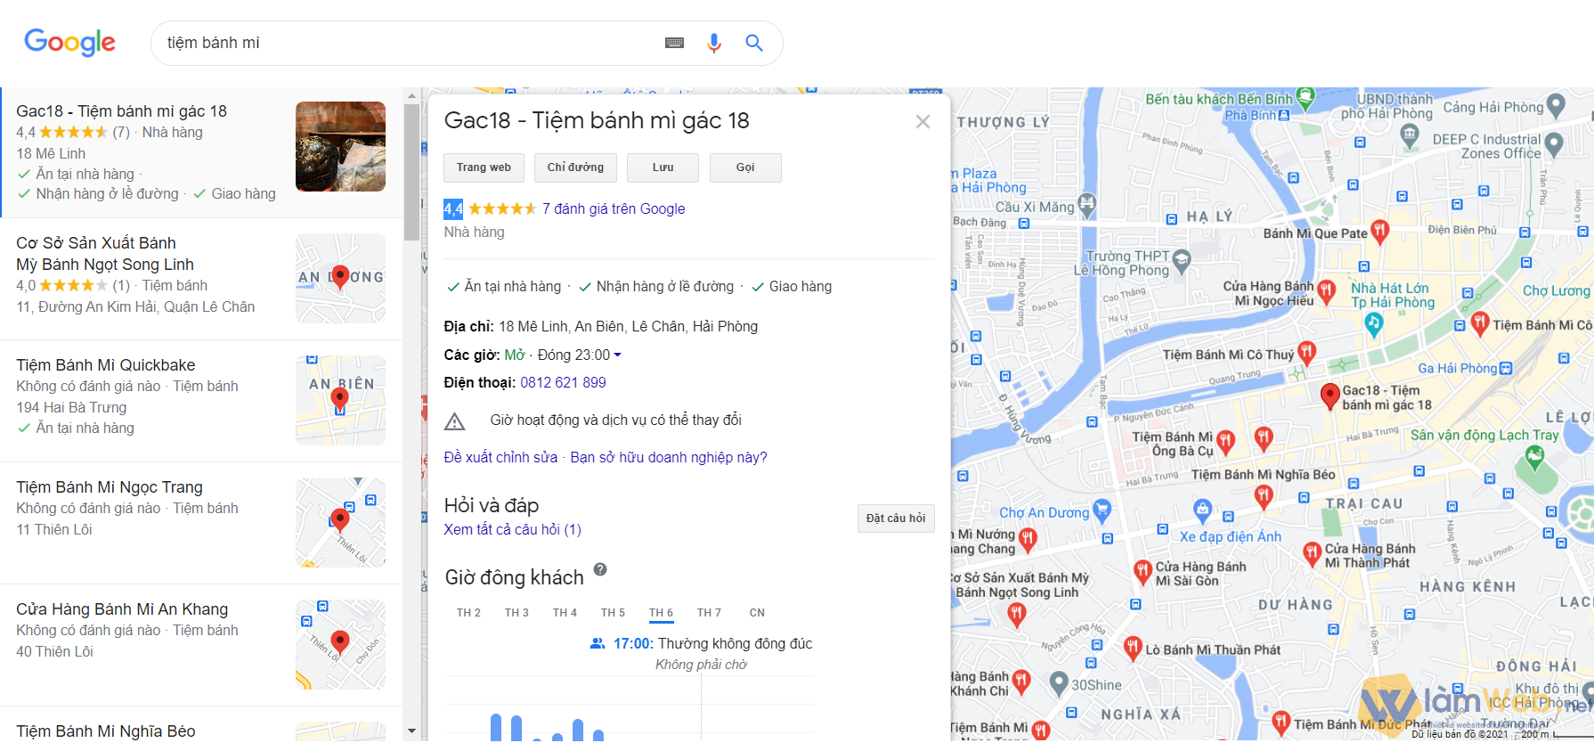Screen dimensions: 1594x743
Task: Click the red Gac18 map pin
Action: pos(1330,396)
